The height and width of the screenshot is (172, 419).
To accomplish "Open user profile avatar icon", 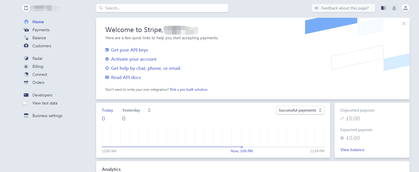I will (x=406, y=8).
